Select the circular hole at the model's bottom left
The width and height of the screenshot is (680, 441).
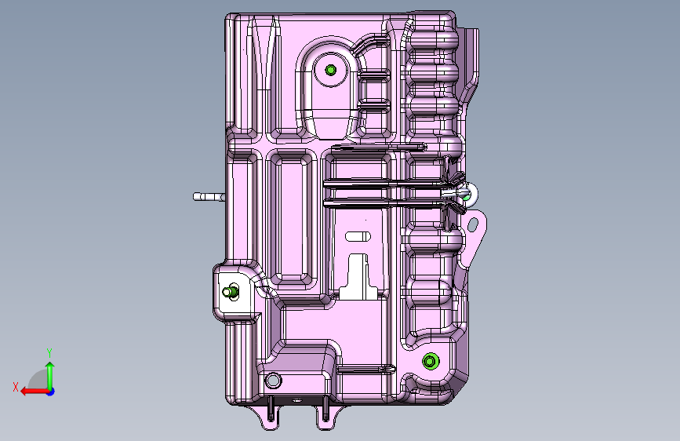click(273, 381)
